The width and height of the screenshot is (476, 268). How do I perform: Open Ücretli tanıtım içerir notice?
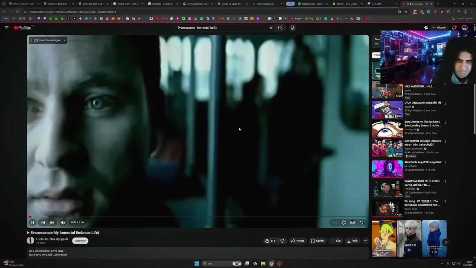pos(48,40)
